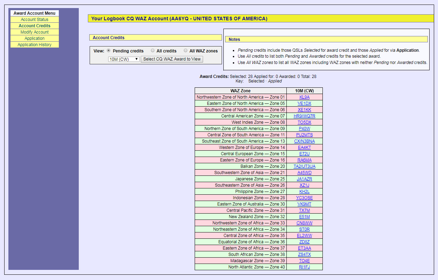The height and width of the screenshot is (280, 438).
Task: Go to Account Credits menu item
Action: (34, 26)
